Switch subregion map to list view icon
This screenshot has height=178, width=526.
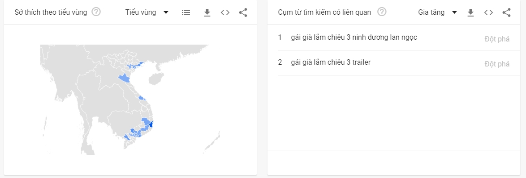coord(186,12)
